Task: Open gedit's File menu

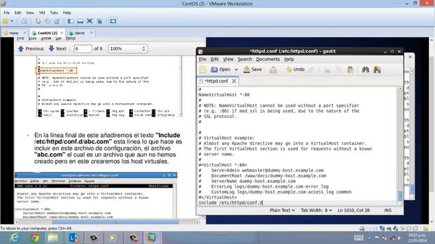Action: (203, 59)
